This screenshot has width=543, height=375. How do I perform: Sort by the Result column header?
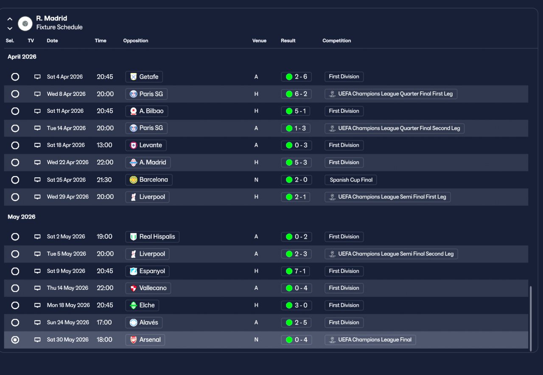288,41
